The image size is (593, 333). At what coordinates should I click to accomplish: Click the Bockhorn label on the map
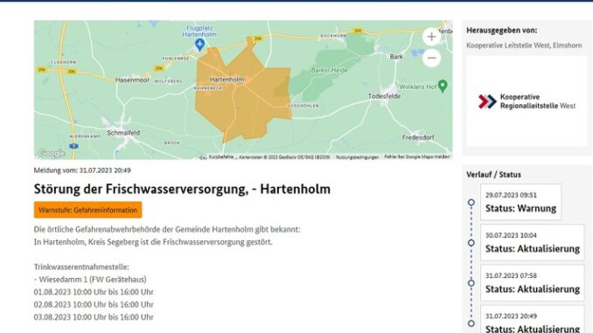point(333,36)
